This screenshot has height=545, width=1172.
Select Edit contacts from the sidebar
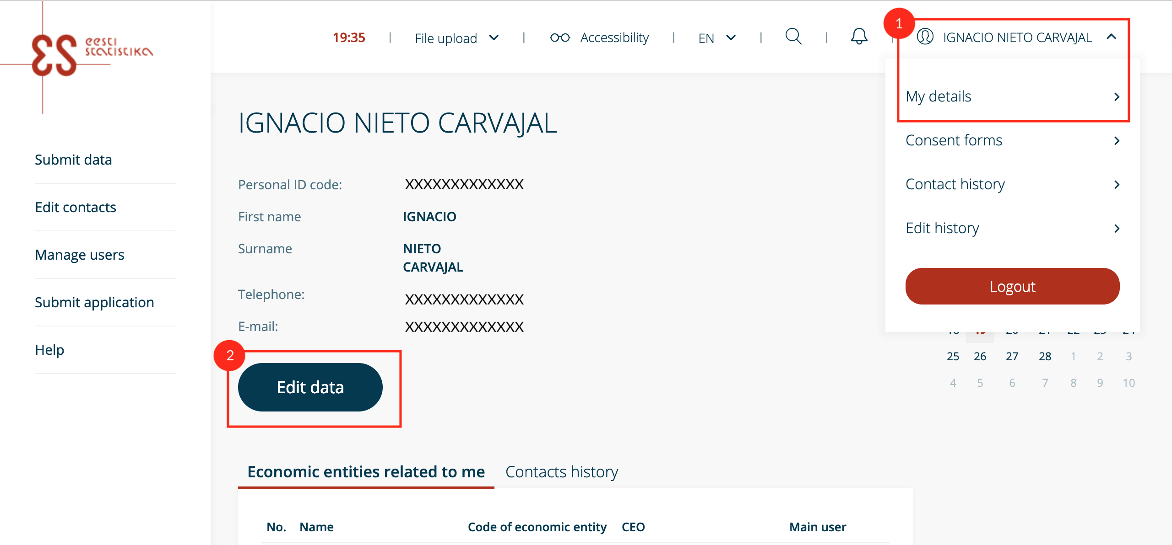click(x=76, y=207)
